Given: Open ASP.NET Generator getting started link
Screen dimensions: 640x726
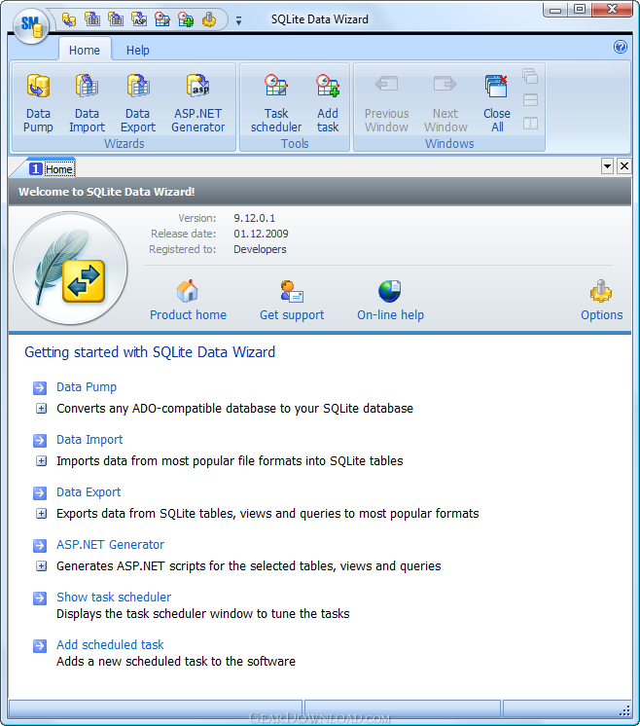Looking at the screenshot, I should tap(110, 545).
